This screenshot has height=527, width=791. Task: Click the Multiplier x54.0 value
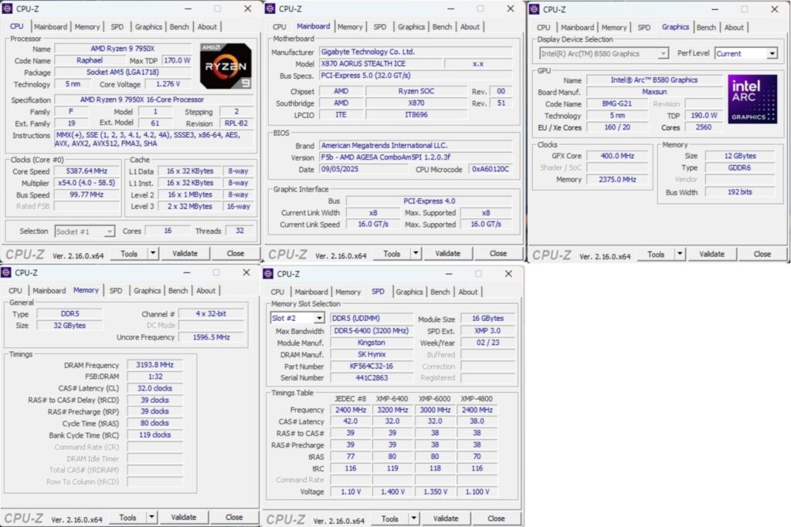[x=87, y=183]
